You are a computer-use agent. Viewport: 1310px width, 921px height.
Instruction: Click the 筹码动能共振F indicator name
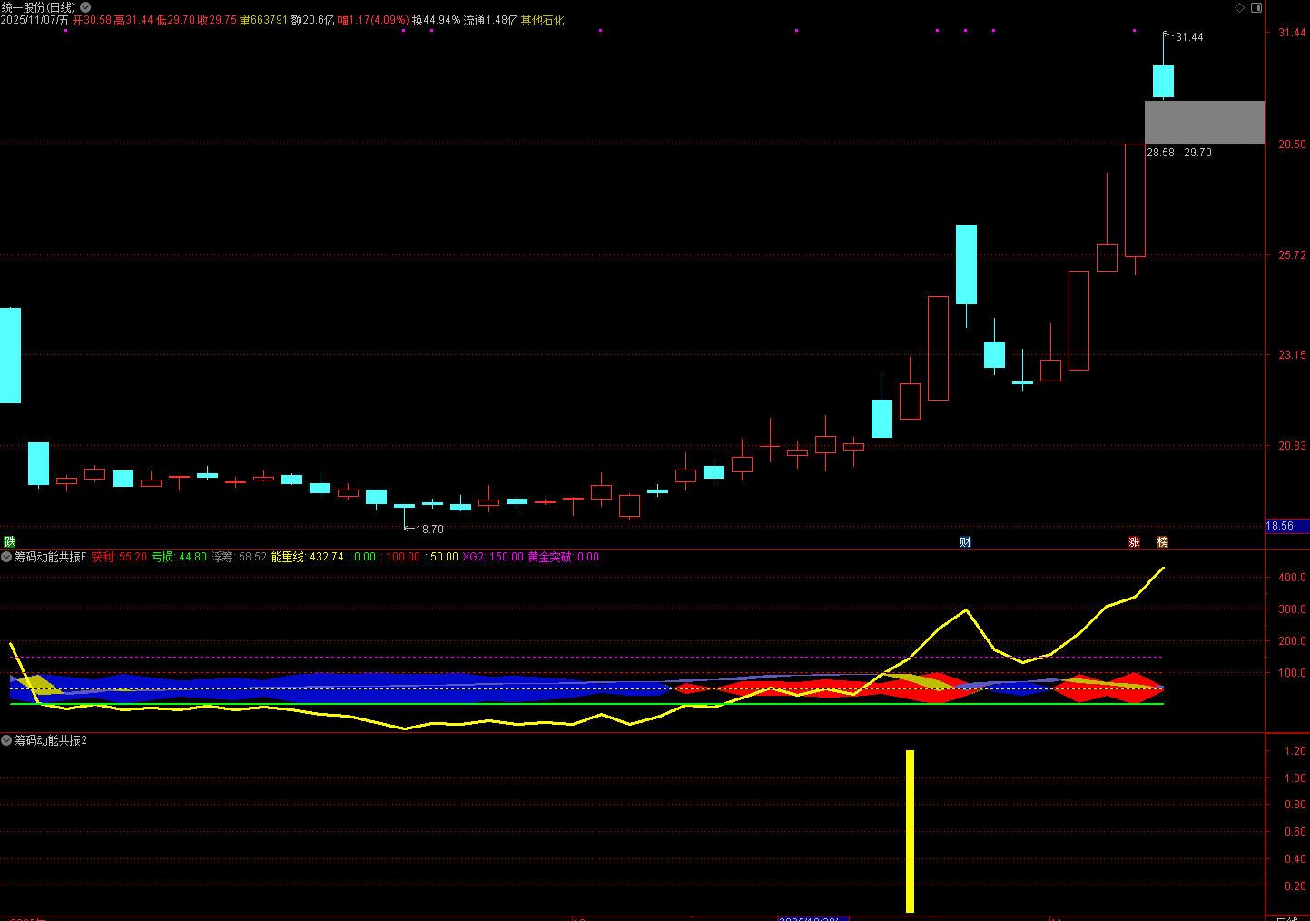click(x=51, y=557)
